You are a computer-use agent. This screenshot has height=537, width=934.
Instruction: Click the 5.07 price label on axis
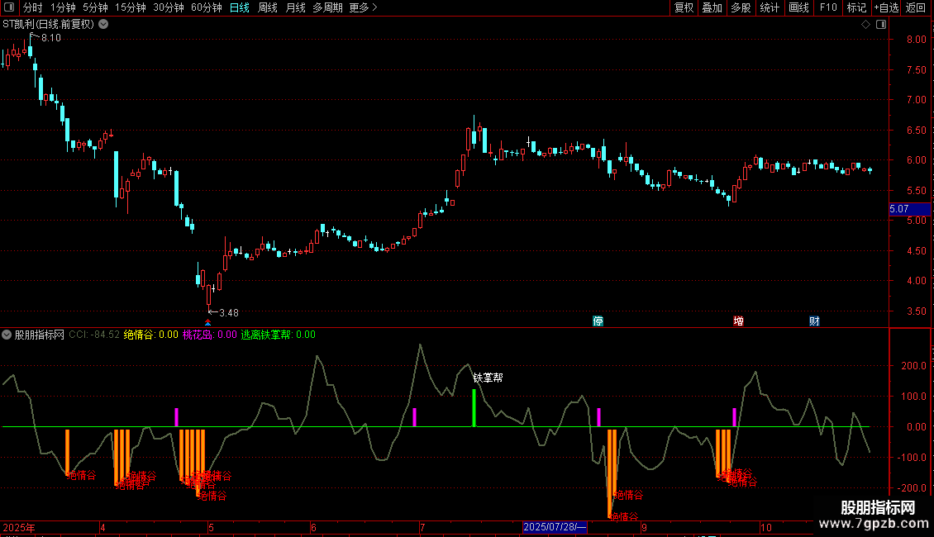(x=909, y=209)
